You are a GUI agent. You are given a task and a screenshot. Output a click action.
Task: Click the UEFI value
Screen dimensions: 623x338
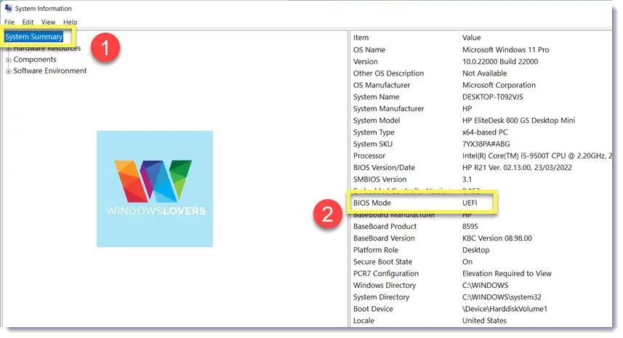pyautogui.click(x=470, y=203)
